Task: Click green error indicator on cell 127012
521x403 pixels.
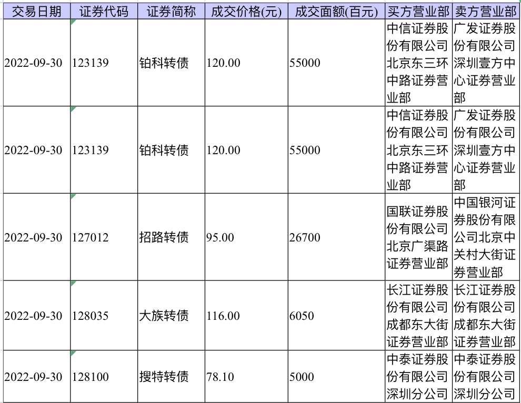Action: coord(74,196)
